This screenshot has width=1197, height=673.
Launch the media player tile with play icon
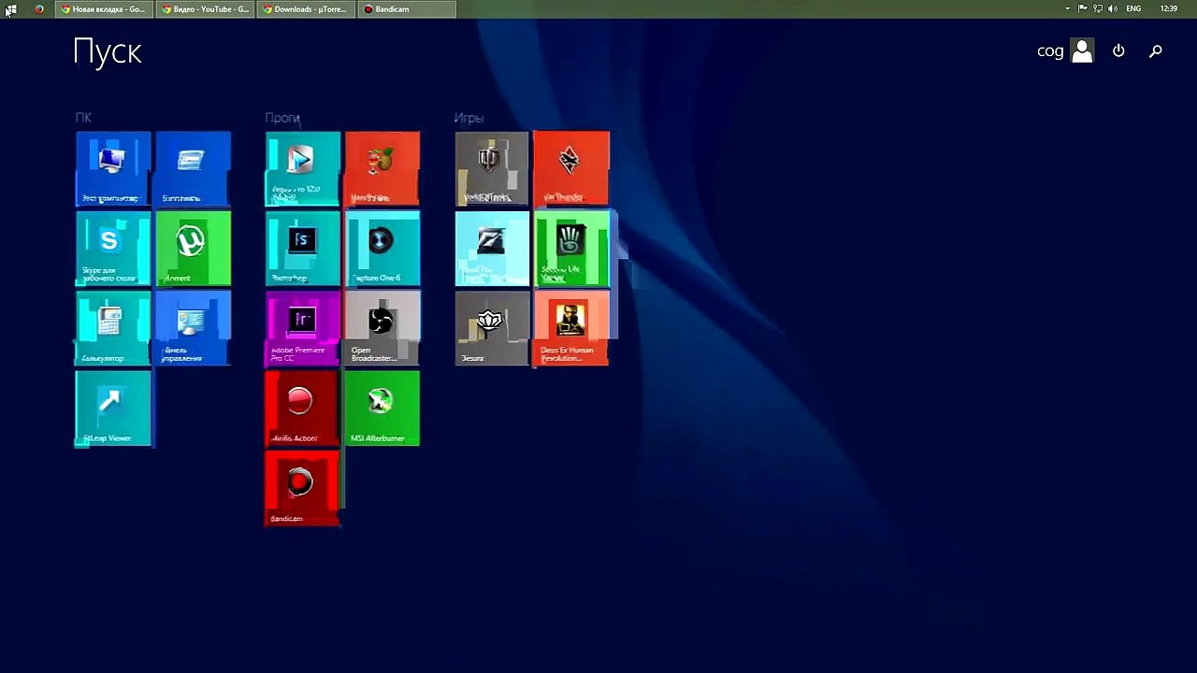pyautogui.click(x=303, y=168)
